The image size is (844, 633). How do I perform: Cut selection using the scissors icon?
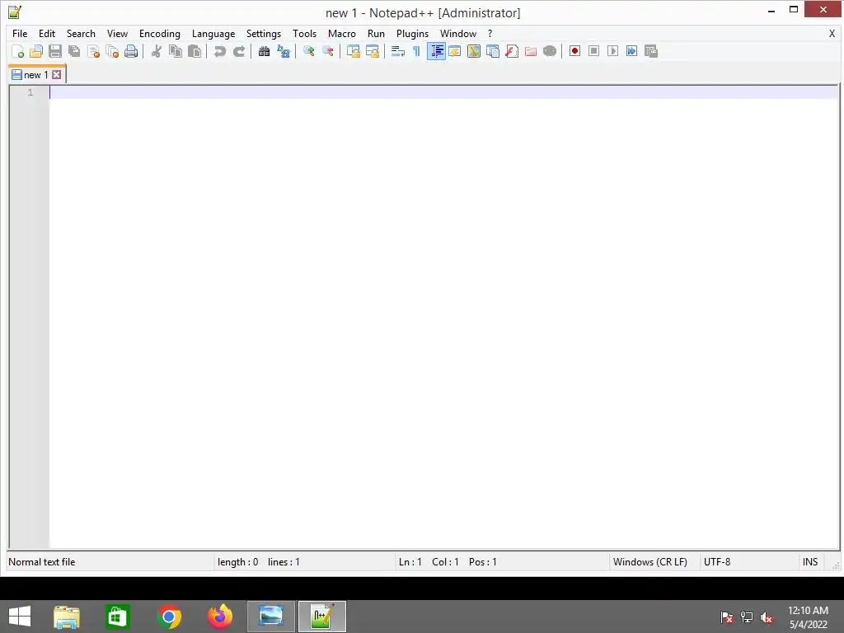156,51
